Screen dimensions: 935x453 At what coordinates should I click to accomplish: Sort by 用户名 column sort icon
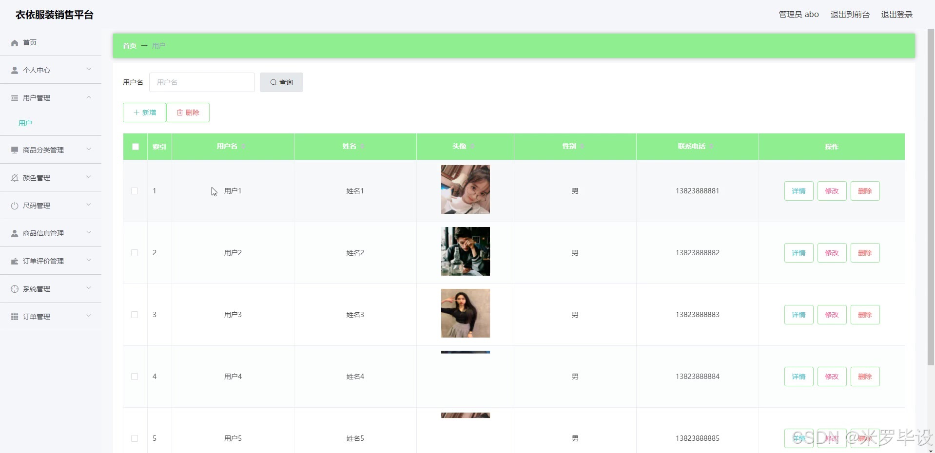pos(243,147)
